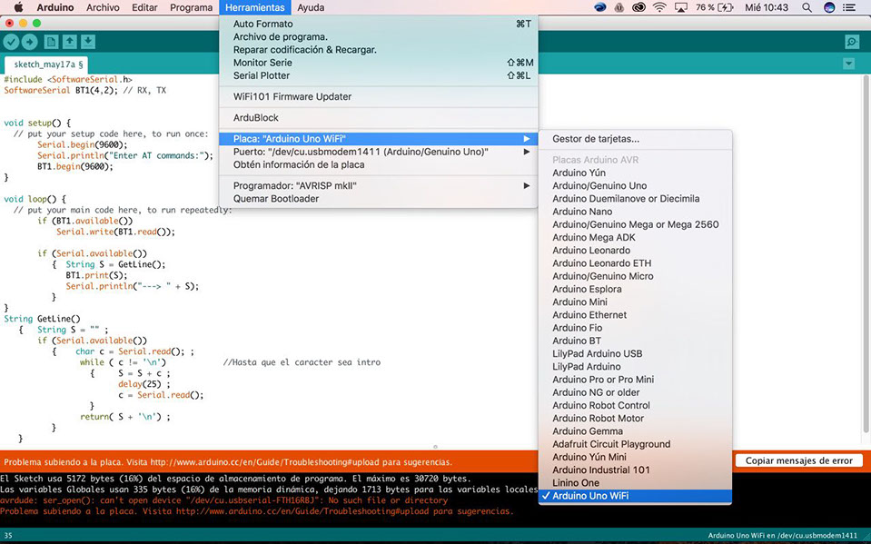Click the Open sketch icon
This screenshot has width=871, height=544.
(x=69, y=42)
